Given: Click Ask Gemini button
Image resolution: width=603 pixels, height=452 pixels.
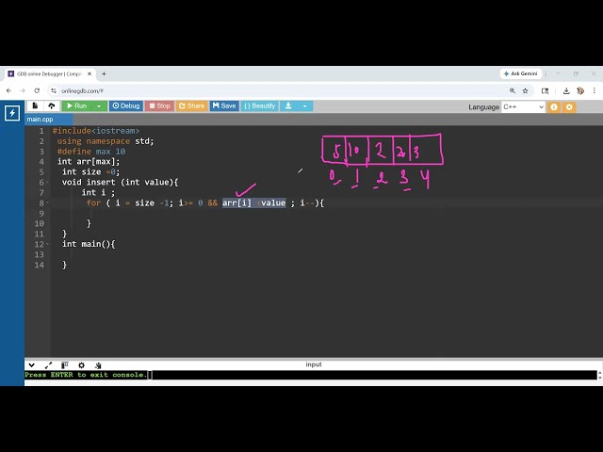Looking at the screenshot, I should (x=521, y=73).
